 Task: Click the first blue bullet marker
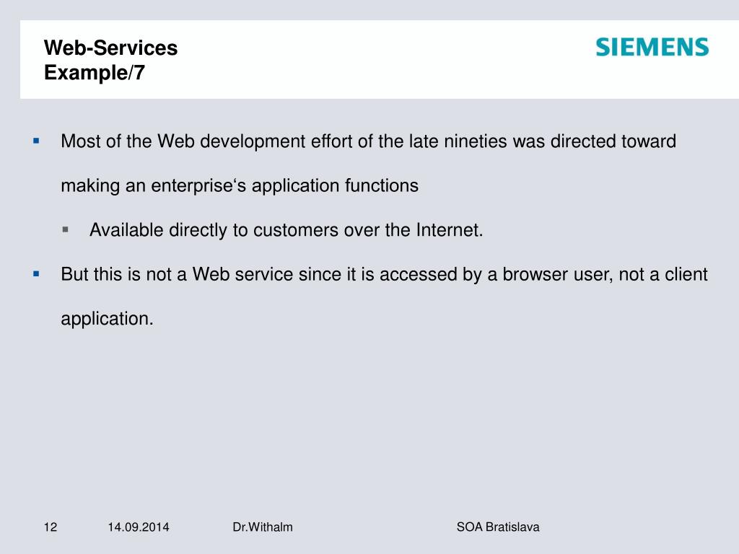pyautogui.click(x=36, y=141)
